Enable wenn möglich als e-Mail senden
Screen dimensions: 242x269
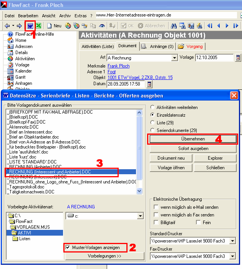156,207
